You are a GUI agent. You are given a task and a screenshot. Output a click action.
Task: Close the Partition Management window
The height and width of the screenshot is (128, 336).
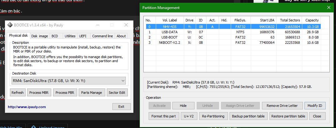(329, 8)
